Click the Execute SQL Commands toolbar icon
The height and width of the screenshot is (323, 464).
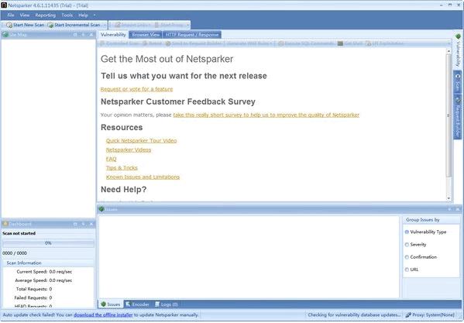pyautogui.click(x=281, y=43)
